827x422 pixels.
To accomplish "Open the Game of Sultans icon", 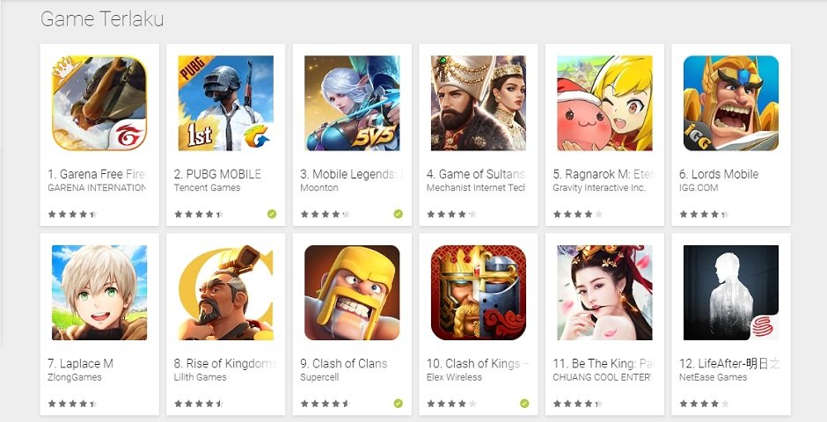I will [479, 103].
